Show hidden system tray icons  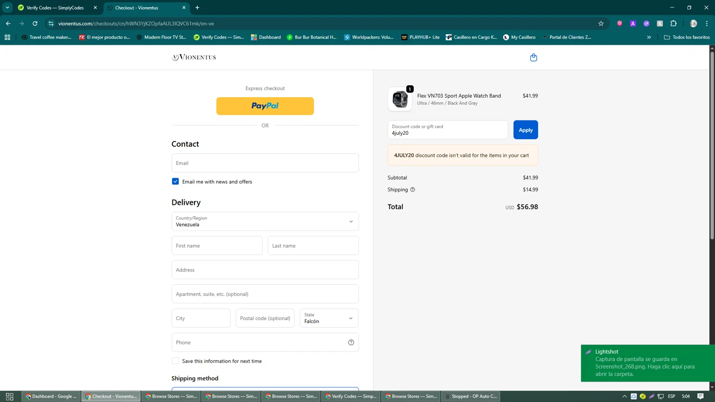624,396
